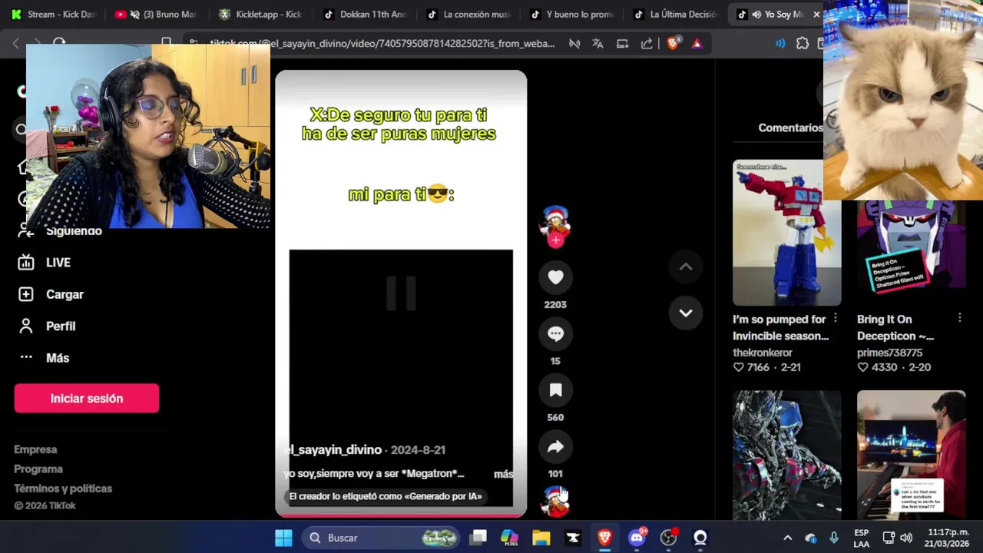983x553 pixels.
Task: Open browser extensions puzzle icon
Action: pos(803,44)
